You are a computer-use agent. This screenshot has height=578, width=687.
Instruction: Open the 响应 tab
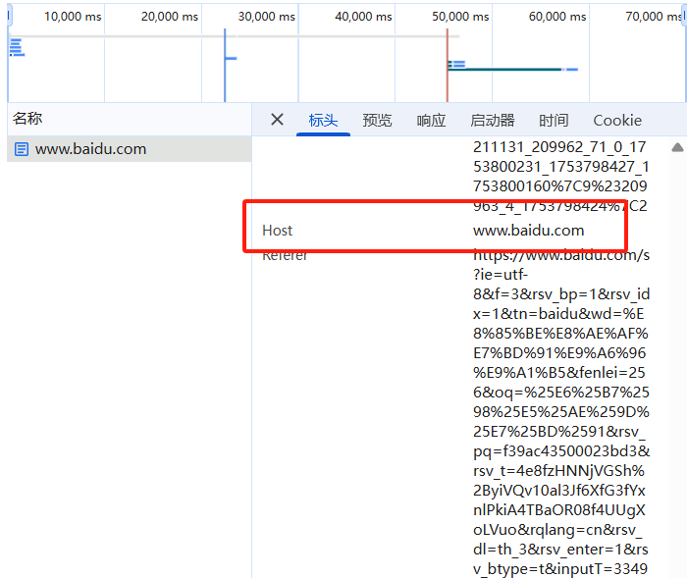click(431, 120)
